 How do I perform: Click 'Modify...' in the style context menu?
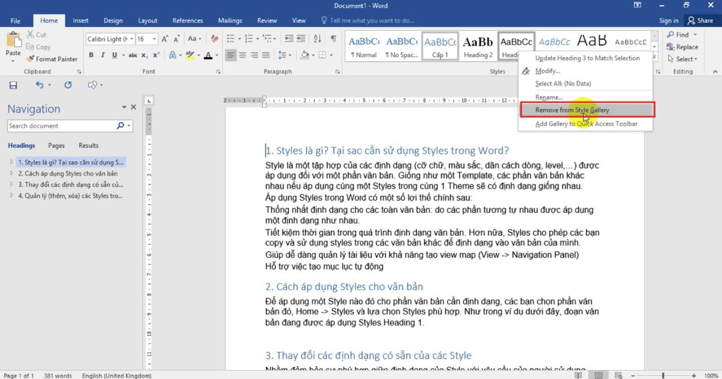pos(549,70)
